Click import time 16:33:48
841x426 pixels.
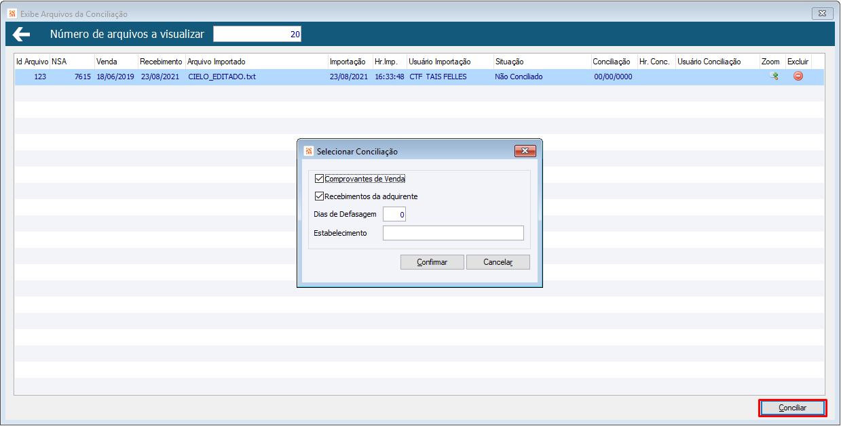390,77
